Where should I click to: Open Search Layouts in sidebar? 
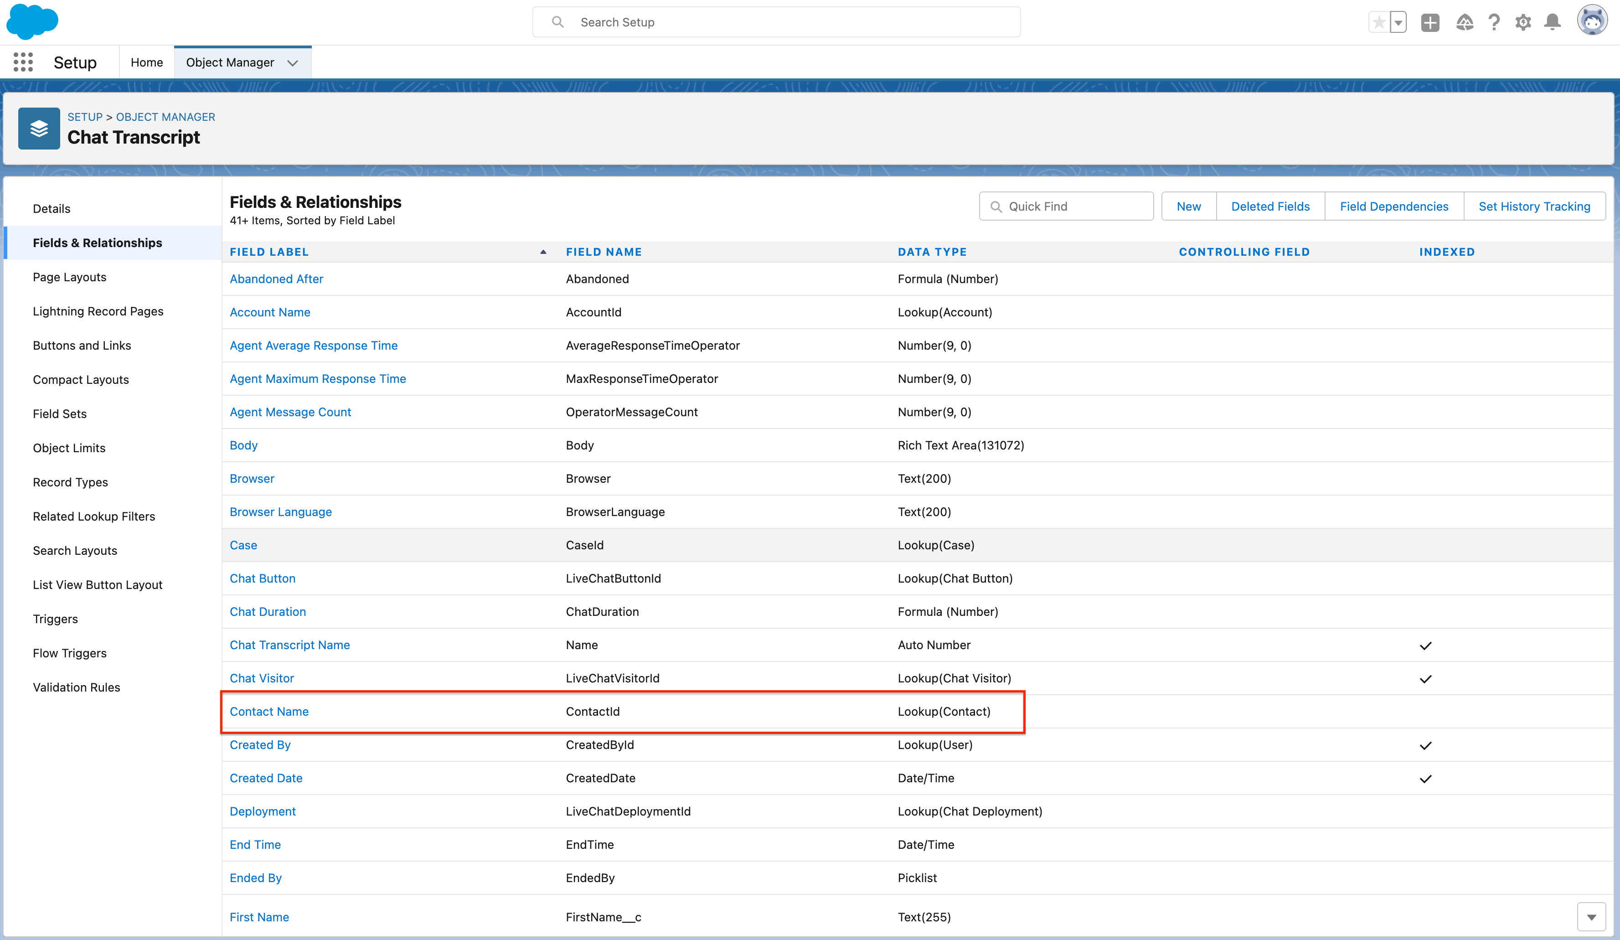click(75, 550)
